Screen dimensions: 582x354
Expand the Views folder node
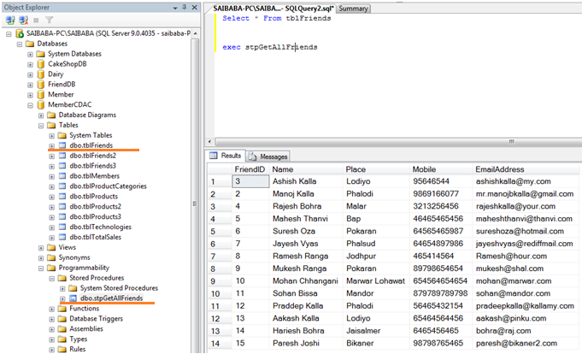pyautogui.click(x=41, y=247)
